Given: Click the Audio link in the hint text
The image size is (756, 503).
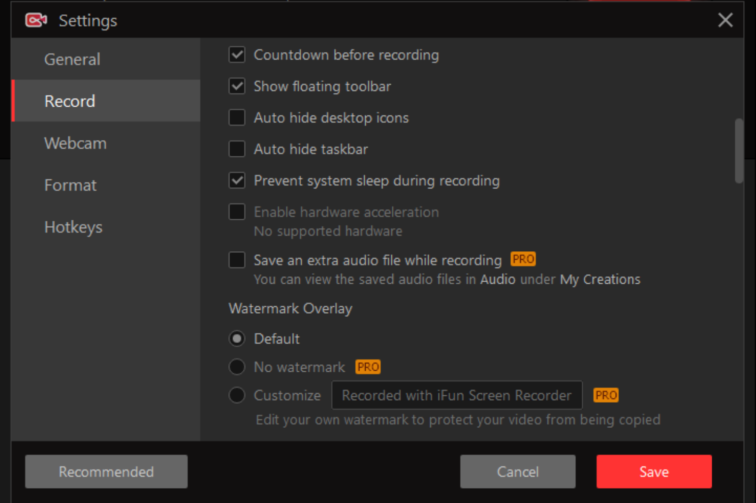Looking at the screenshot, I should [x=498, y=279].
